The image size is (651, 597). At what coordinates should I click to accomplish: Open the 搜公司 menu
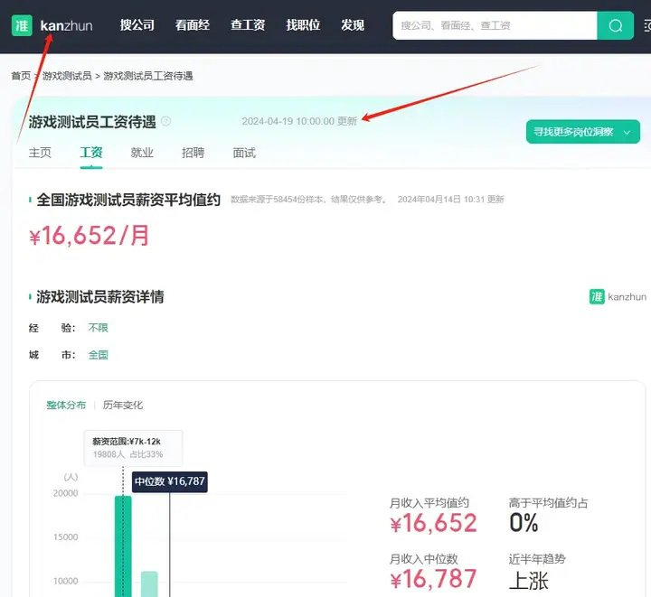pos(137,25)
